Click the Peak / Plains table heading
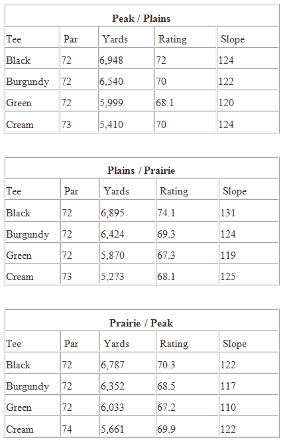 point(141,19)
